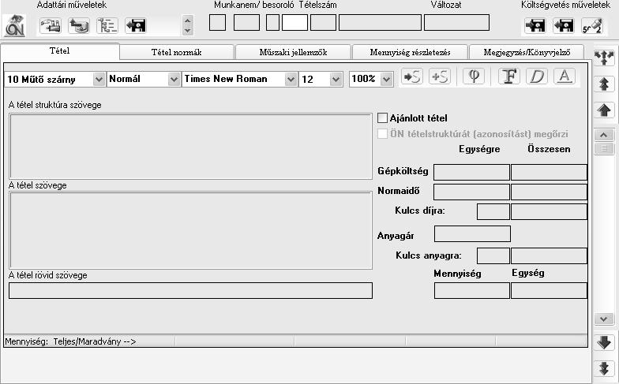Screen dimensions: 619x384
Task: Click the Mennyiség input field
Action: point(472,290)
